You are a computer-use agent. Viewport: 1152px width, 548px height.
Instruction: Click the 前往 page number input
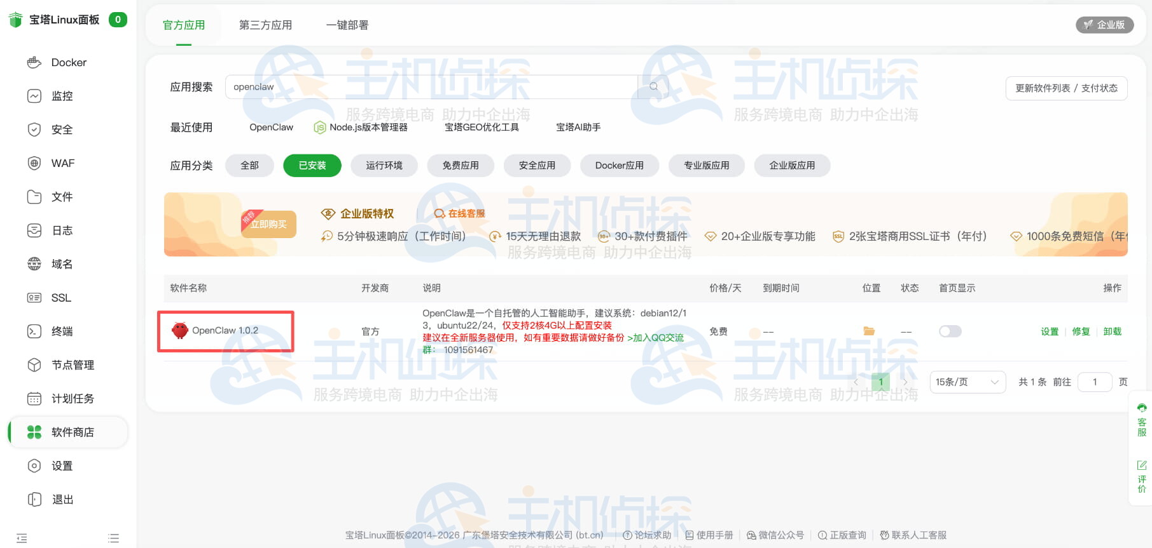(1095, 382)
